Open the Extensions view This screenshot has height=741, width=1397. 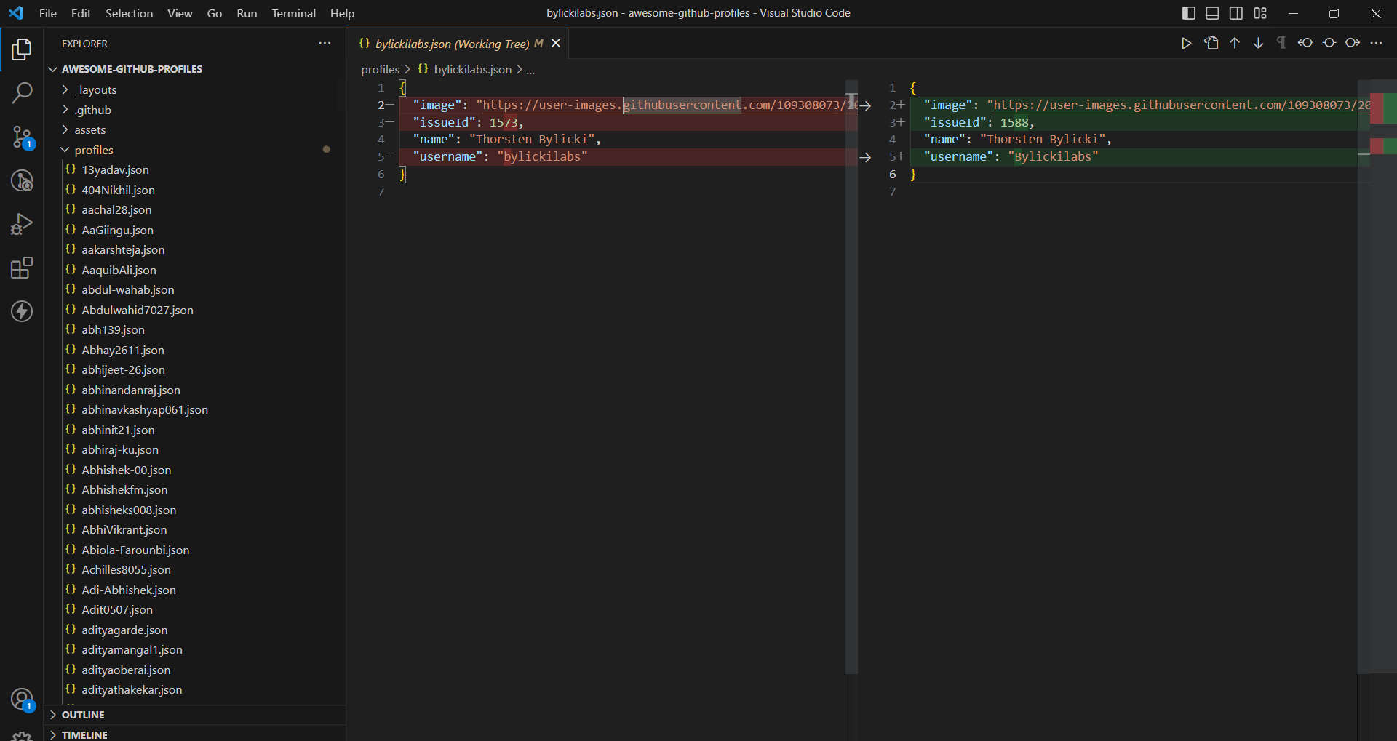(x=22, y=268)
